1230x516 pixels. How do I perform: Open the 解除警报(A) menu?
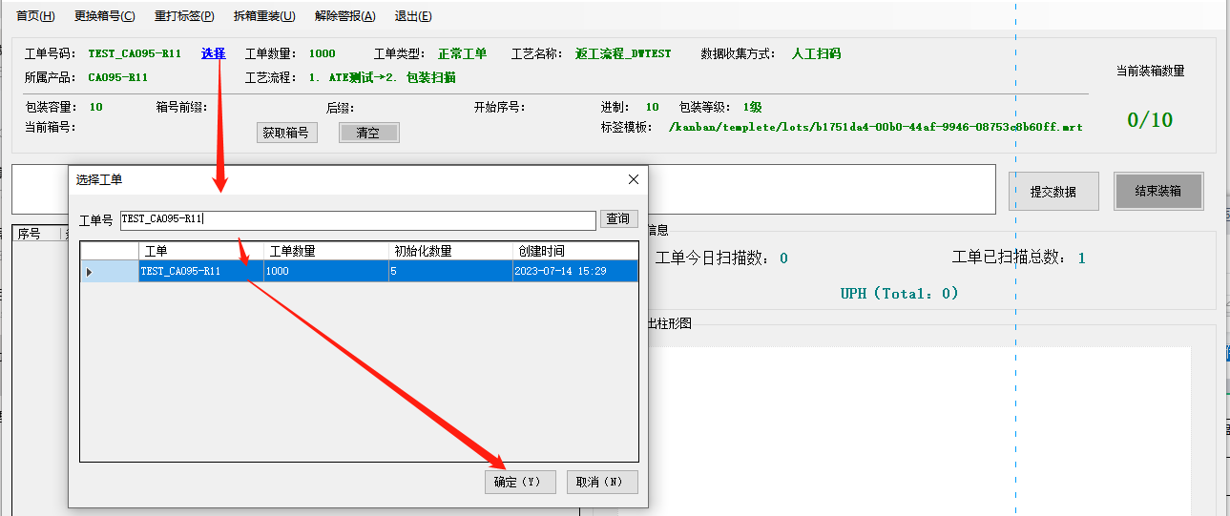(x=344, y=16)
